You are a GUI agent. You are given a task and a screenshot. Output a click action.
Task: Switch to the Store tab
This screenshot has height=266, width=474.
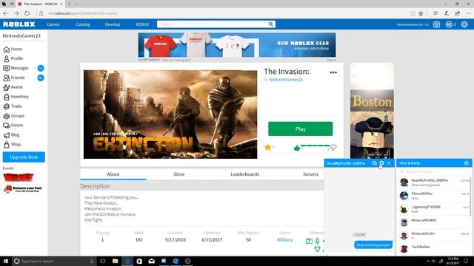(x=179, y=174)
